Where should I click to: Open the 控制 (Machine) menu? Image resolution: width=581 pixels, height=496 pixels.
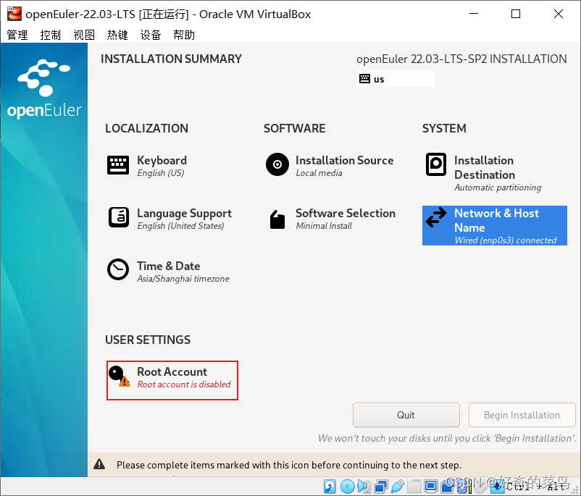point(50,34)
